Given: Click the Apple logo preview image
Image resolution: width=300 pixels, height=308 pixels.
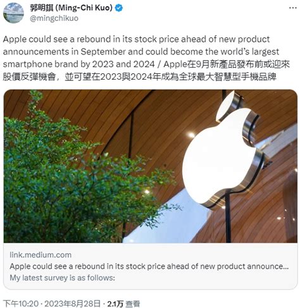Looking at the screenshot, I should click(x=150, y=166).
